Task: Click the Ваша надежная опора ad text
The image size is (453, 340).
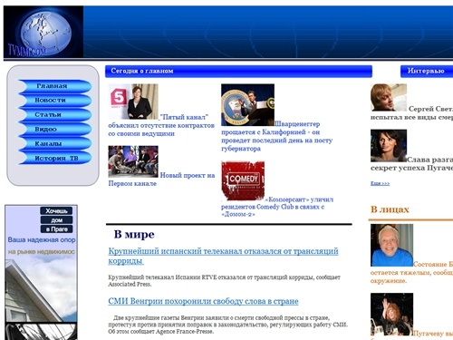Action: click(42, 240)
